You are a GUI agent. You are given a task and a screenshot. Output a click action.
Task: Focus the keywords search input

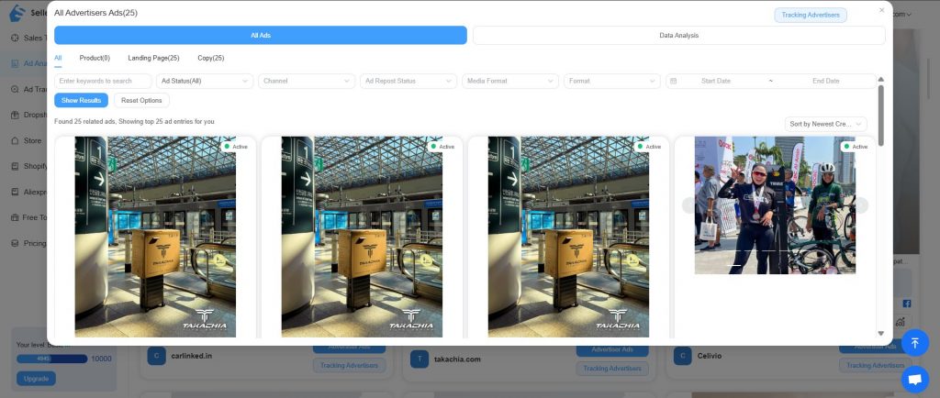click(103, 81)
